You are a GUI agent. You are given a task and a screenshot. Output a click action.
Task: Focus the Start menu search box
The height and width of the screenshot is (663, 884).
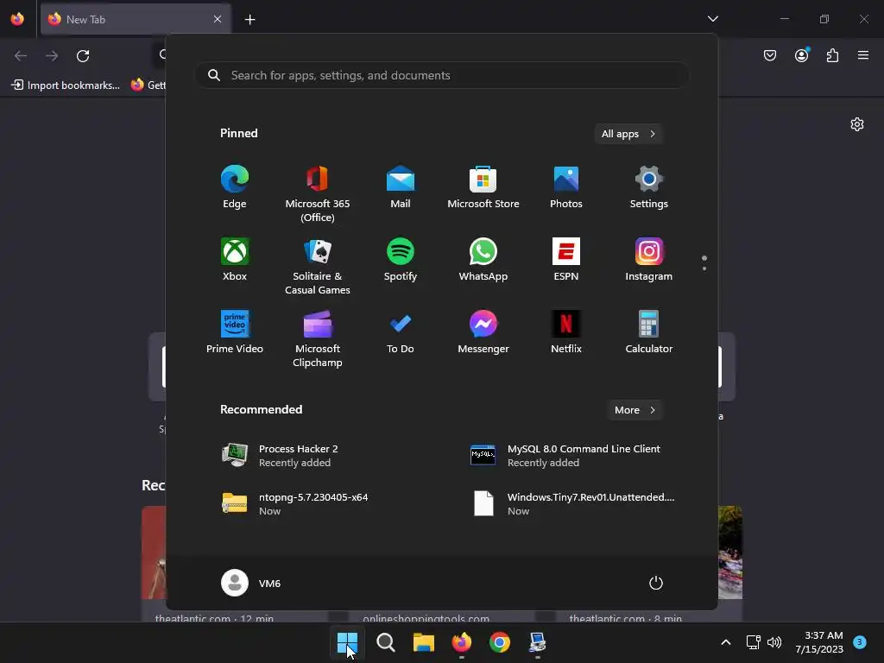click(x=442, y=75)
